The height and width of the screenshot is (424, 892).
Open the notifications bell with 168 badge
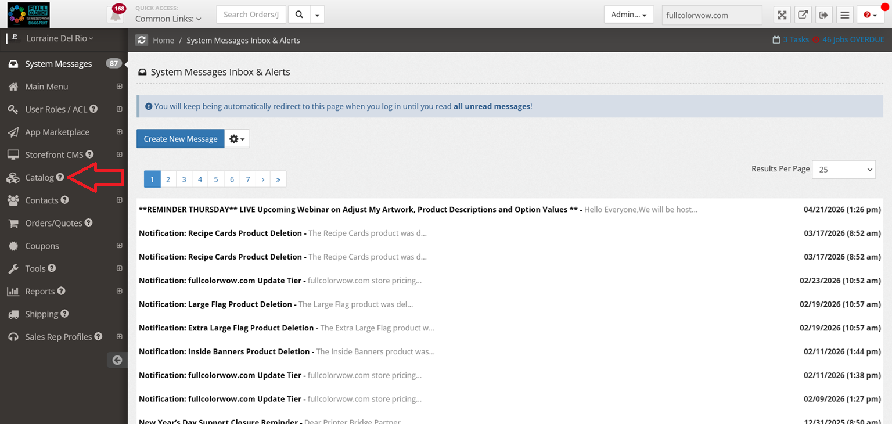coord(116,14)
